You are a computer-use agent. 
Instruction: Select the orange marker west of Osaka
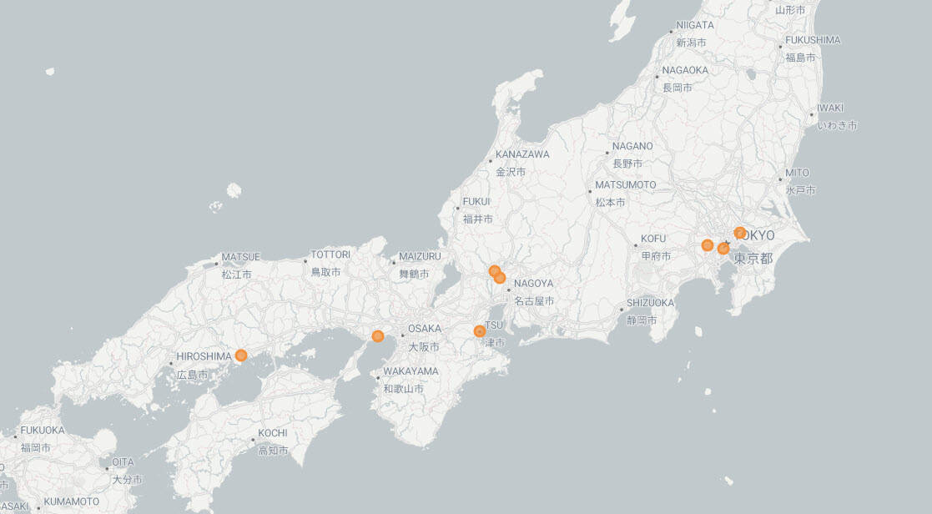[378, 335]
